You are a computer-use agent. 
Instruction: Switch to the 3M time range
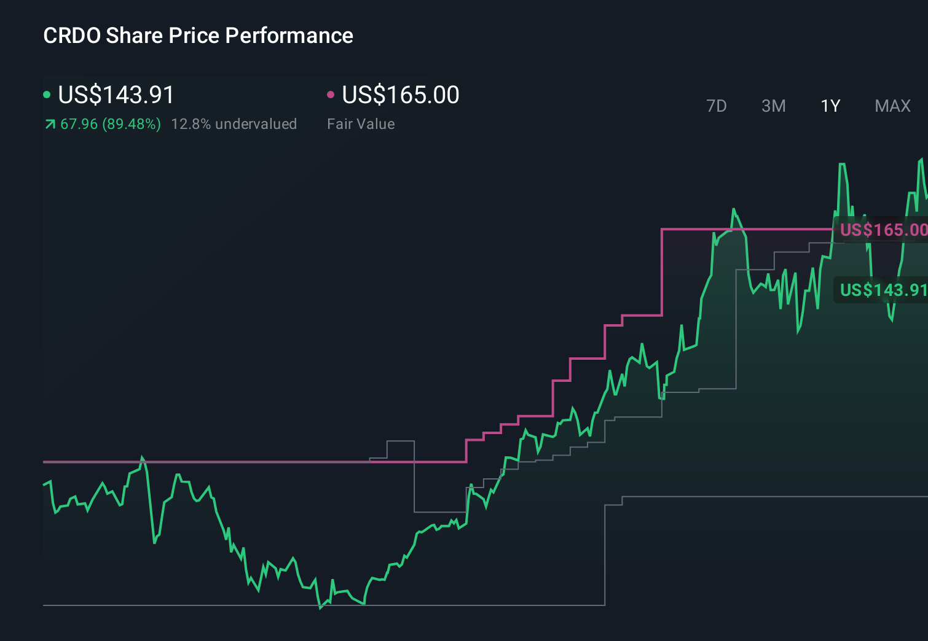point(773,106)
